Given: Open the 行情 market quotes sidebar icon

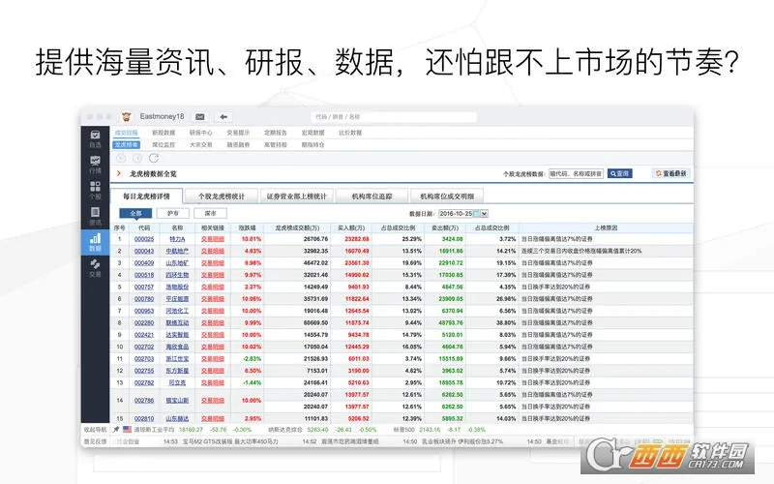Looking at the screenshot, I should click(x=95, y=165).
